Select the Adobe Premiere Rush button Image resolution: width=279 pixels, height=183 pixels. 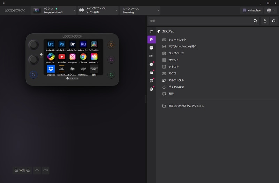83,44
